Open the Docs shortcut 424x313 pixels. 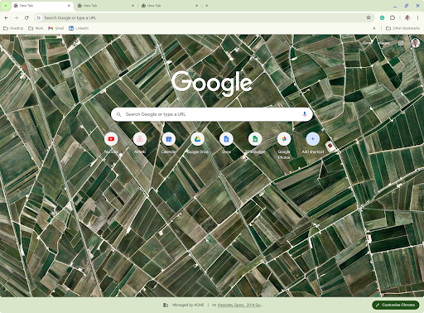coord(226,139)
